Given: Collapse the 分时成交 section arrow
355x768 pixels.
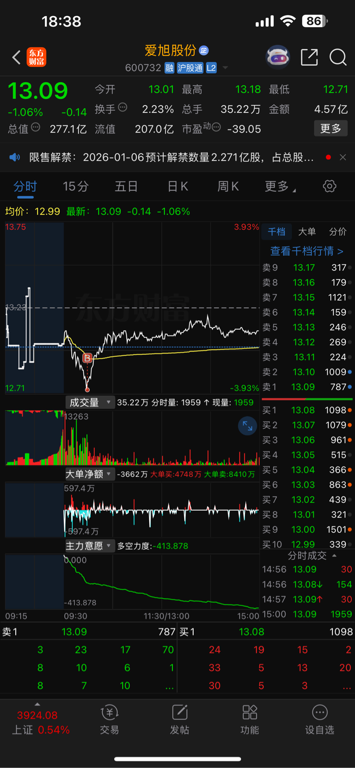Looking at the screenshot, I should (x=334, y=555).
